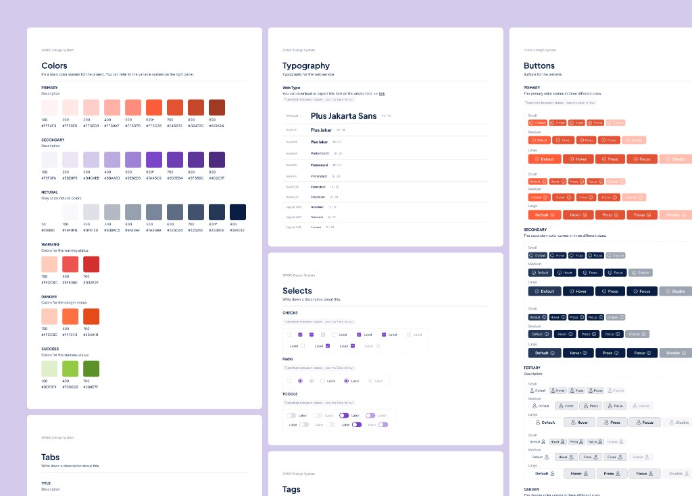Click smiley icon in large navy leading-icon Hover button
This screenshot has width=692, height=496.
572,292
